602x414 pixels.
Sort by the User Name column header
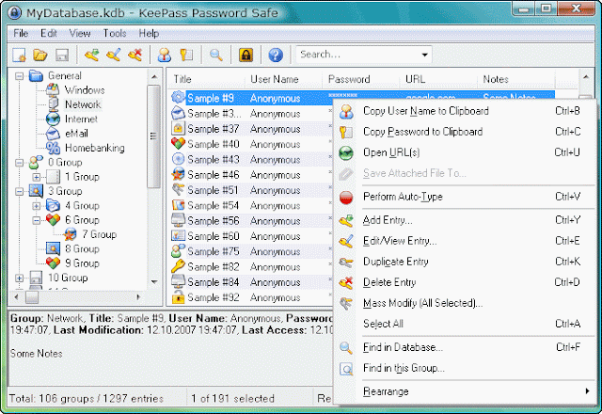coord(283,79)
